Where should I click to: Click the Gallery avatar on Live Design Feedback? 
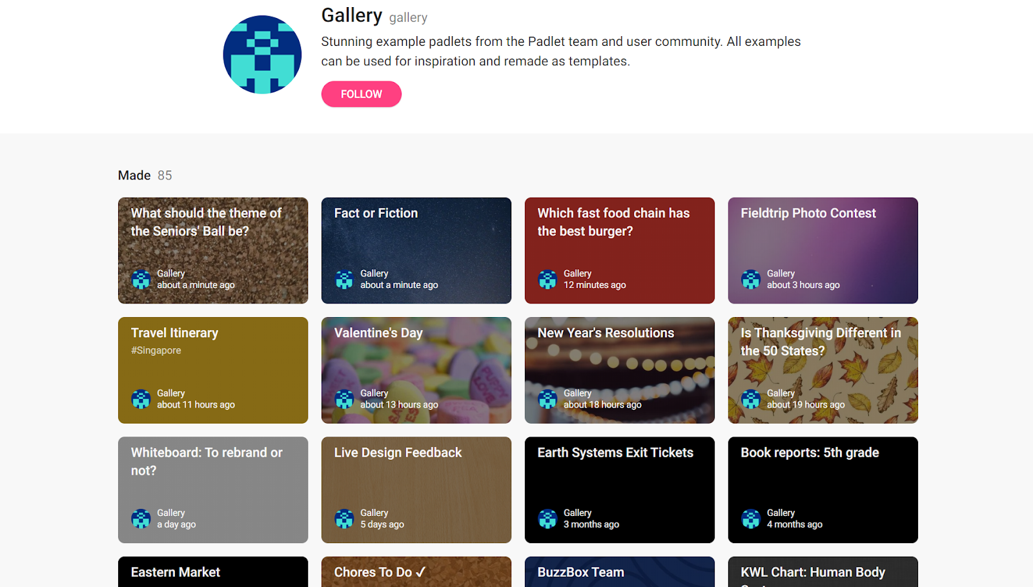point(343,519)
